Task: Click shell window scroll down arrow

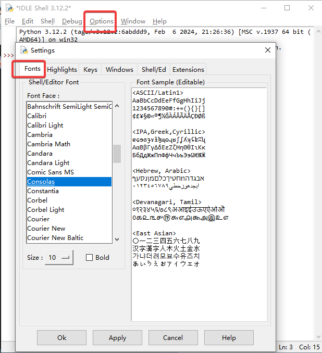Action: (318, 337)
